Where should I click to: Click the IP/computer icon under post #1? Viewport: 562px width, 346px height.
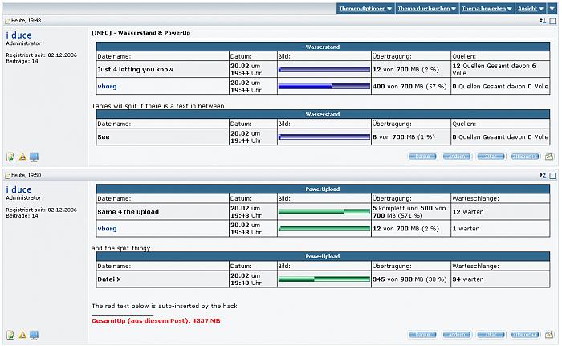pyautogui.click(x=35, y=157)
